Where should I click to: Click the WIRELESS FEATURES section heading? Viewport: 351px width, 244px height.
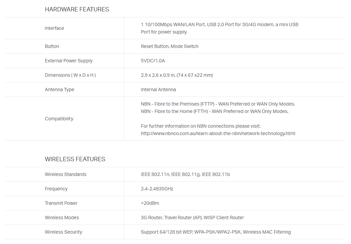tap(75, 159)
